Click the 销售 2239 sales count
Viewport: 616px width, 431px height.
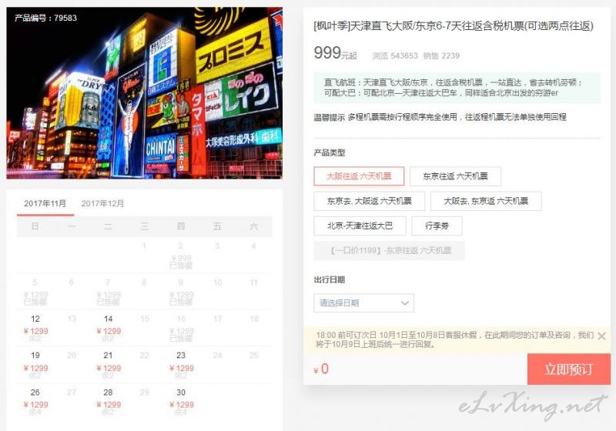pyautogui.click(x=441, y=55)
